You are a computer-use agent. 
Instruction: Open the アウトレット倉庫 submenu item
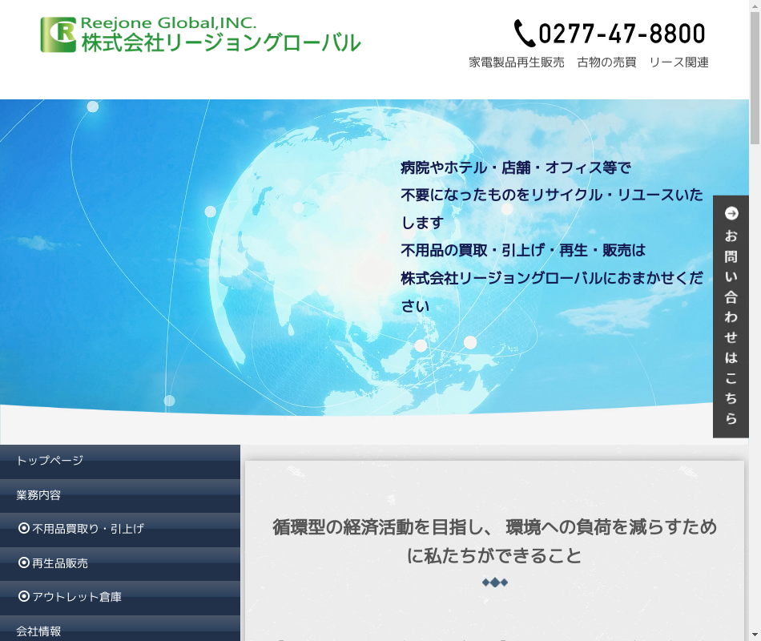click(x=77, y=597)
